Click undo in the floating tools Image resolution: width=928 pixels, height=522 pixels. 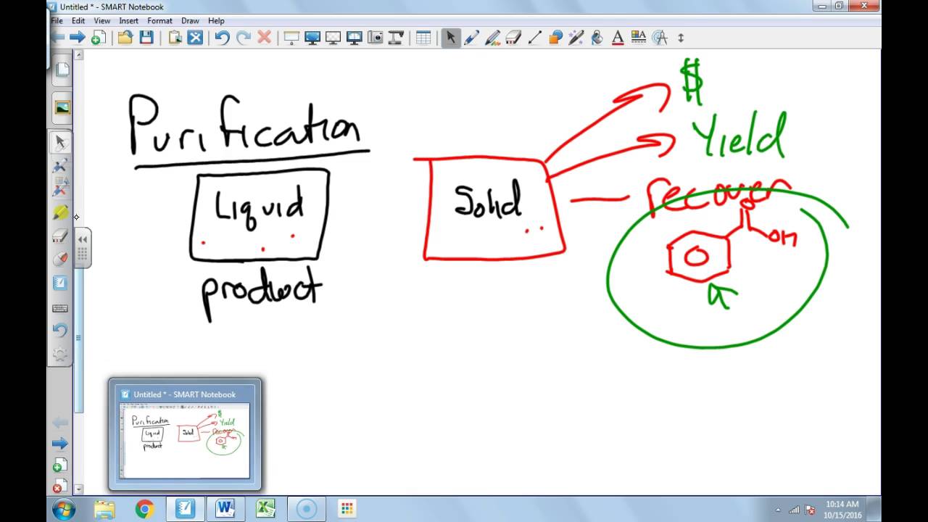60,331
